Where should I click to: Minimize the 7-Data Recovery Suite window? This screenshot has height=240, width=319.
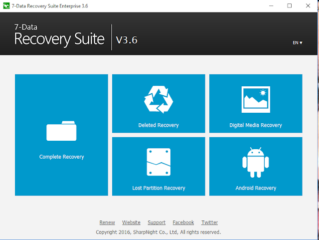(271, 5)
